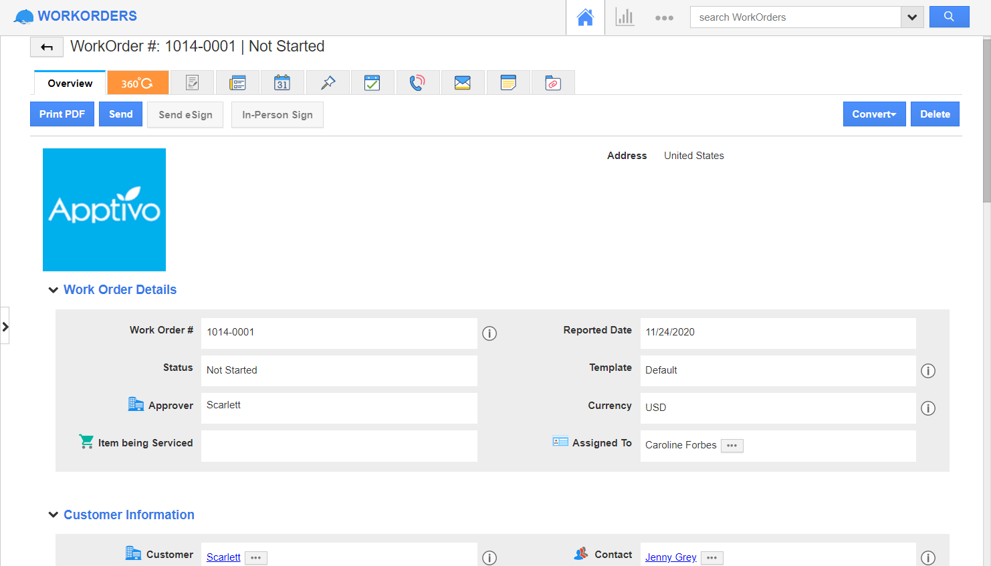Viewport: 991px width, 566px height.
Task: Switch to the Overview tab
Action: [x=69, y=83]
